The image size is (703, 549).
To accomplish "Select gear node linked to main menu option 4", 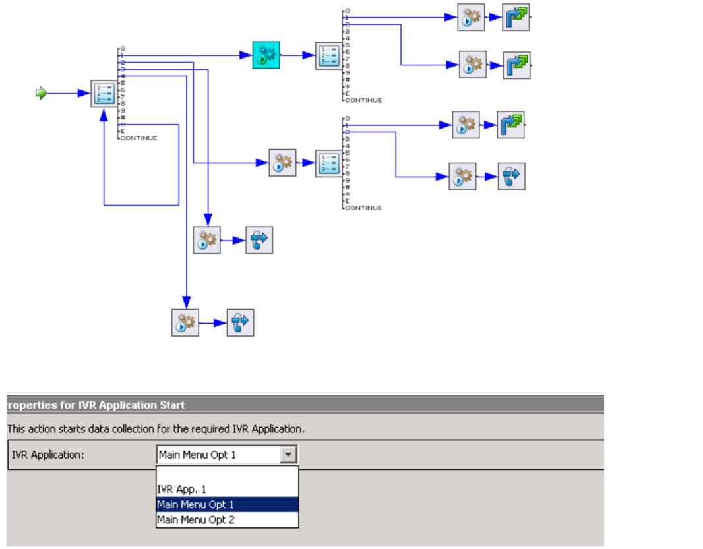I will (x=185, y=323).
